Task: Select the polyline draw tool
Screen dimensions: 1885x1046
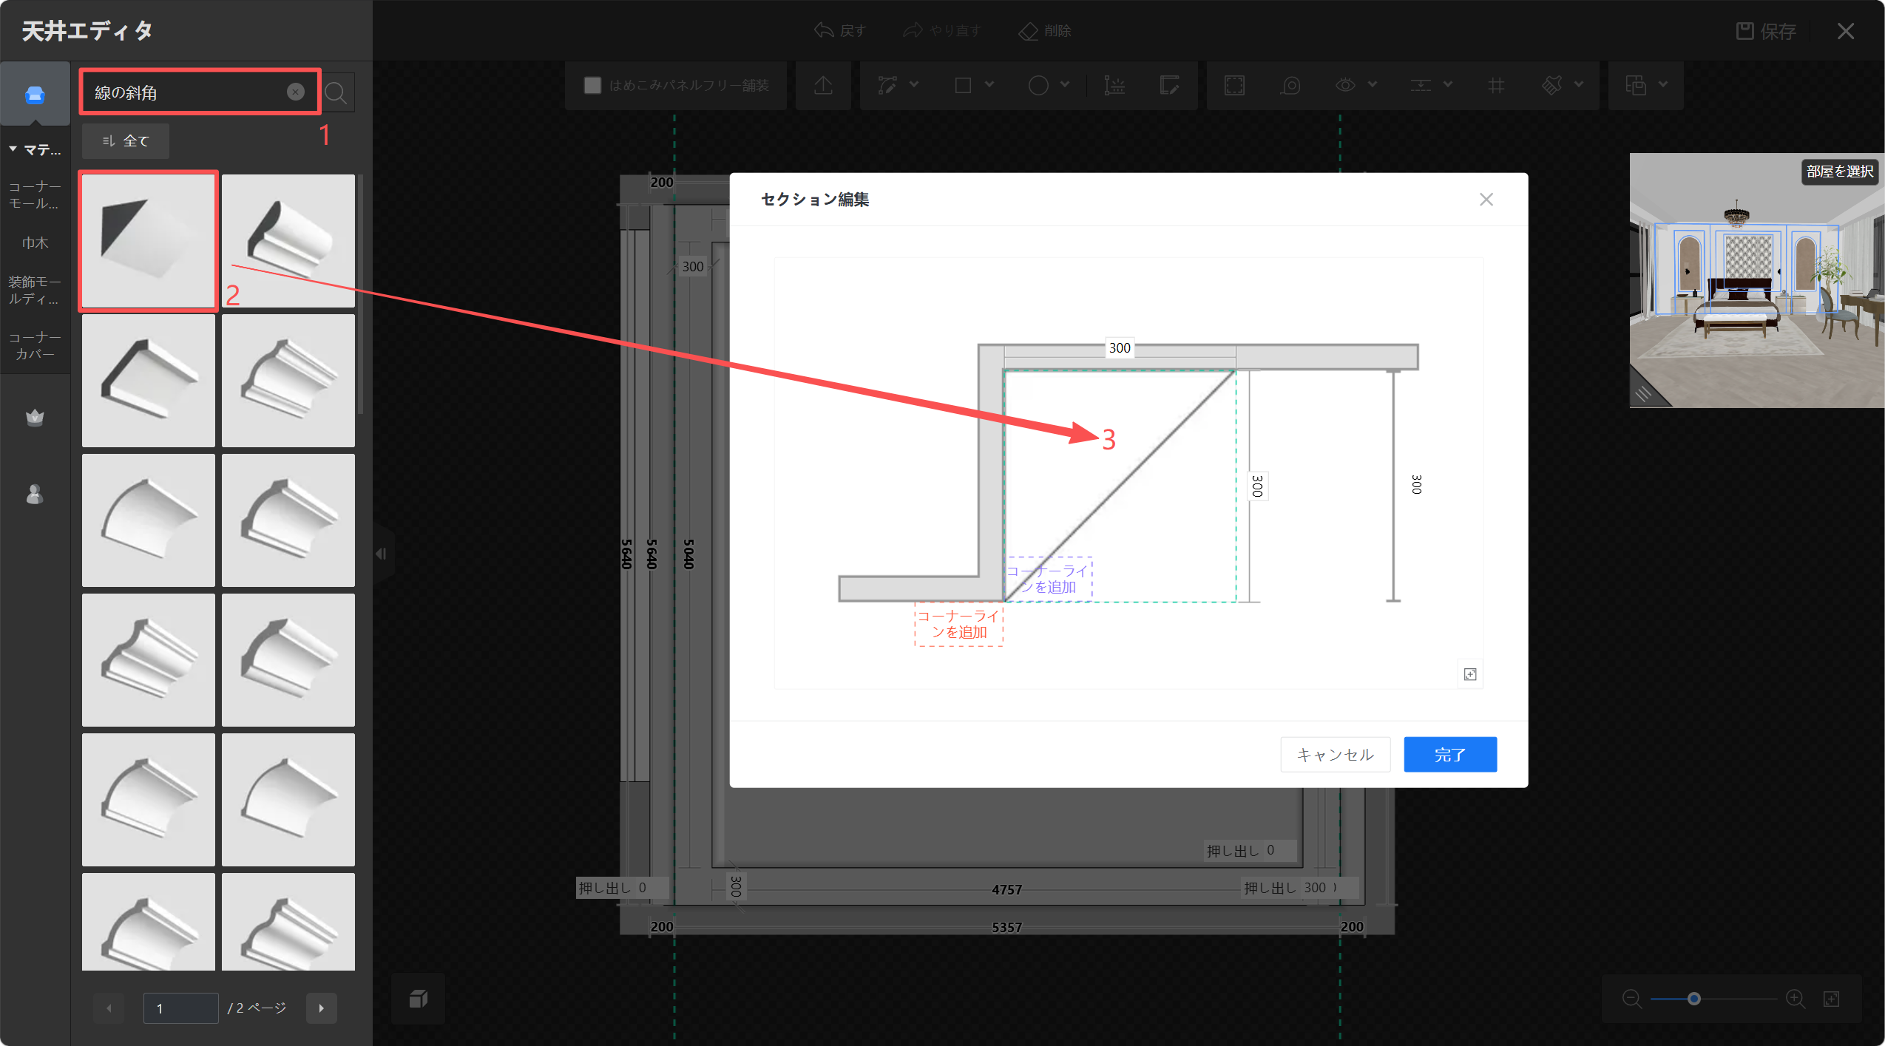Action: coord(887,86)
